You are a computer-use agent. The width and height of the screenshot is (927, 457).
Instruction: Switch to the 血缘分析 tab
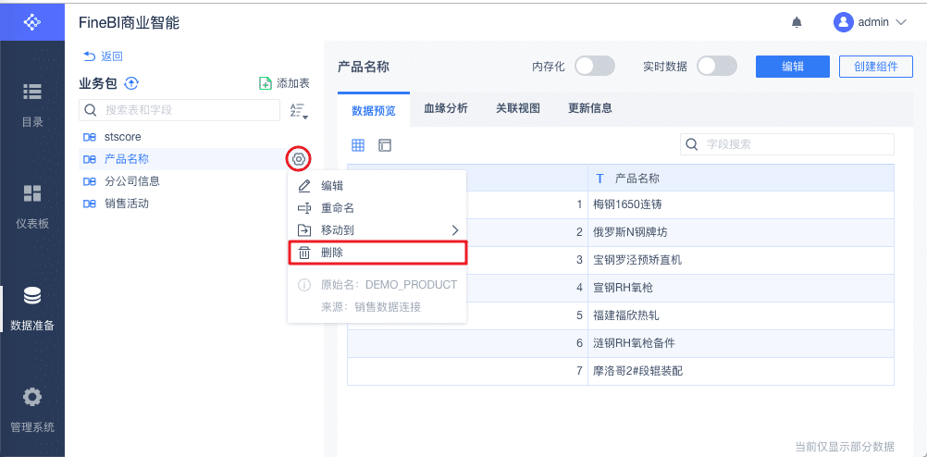point(446,108)
